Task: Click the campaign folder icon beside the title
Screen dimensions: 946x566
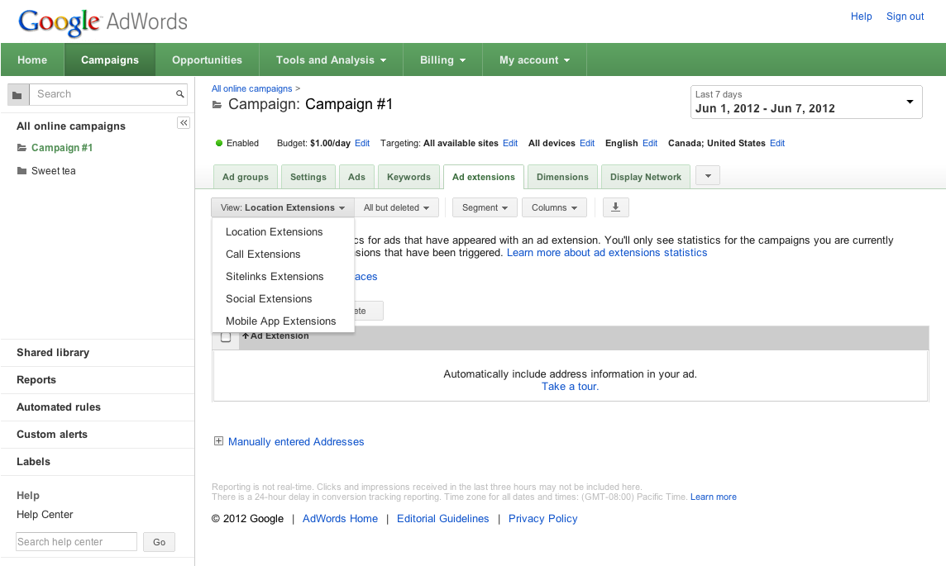Action: pos(217,105)
